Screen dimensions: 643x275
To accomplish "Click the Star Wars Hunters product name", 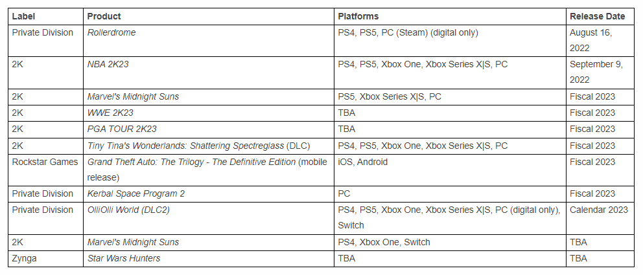I will [x=124, y=258].
